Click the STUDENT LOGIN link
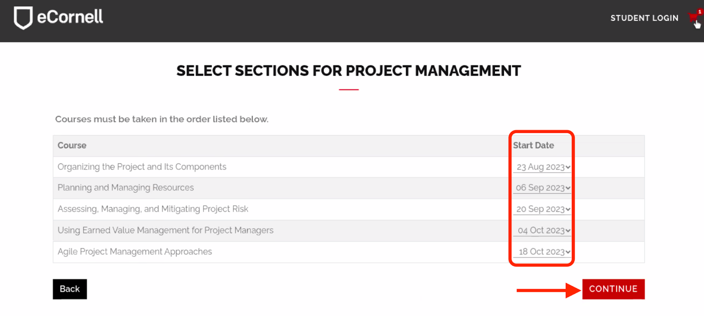The height and width of the screenshot is (316, 704). coord(644,18)
